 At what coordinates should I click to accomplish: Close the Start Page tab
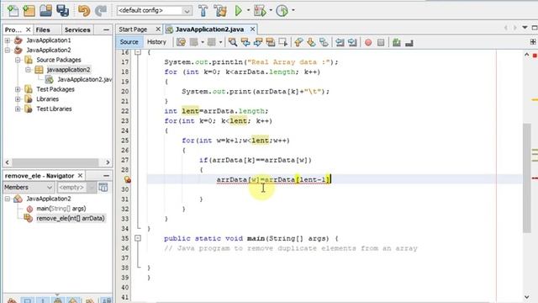pos(158,29)
